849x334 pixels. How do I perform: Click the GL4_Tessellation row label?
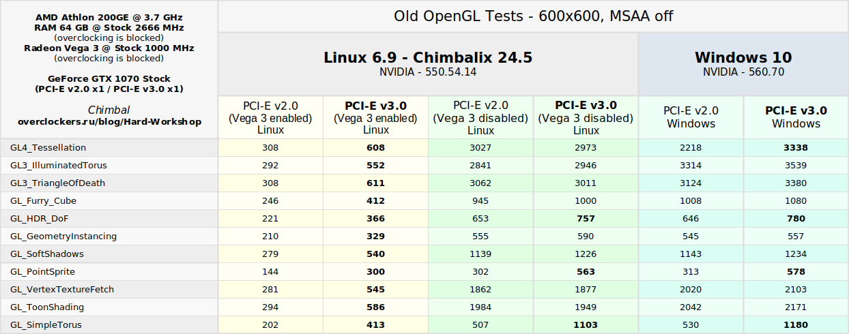click(x=48, y=148)
